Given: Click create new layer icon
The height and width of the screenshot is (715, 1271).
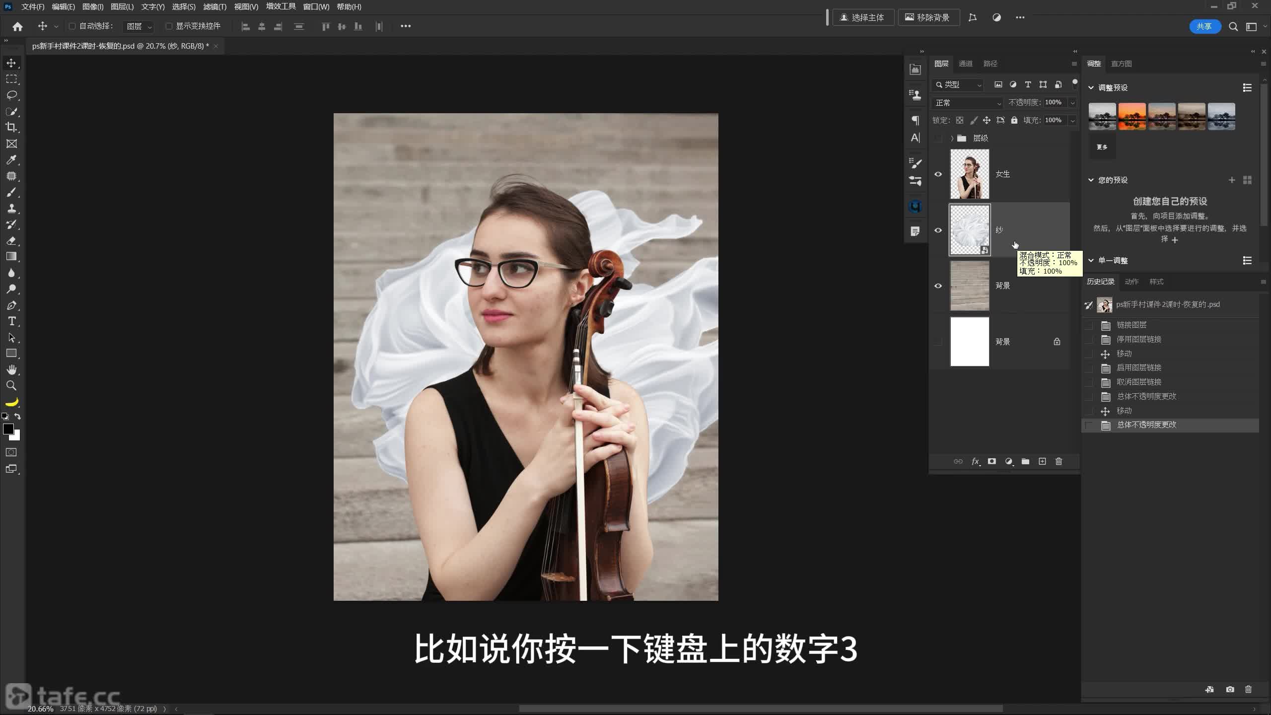Looking at the screenshot, I should coord(1042,461).
